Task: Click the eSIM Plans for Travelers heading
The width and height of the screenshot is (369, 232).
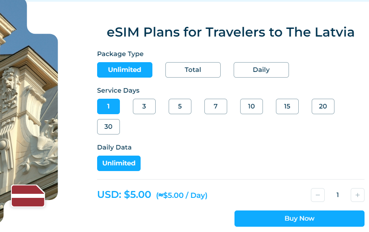Action: coord(230,33)
